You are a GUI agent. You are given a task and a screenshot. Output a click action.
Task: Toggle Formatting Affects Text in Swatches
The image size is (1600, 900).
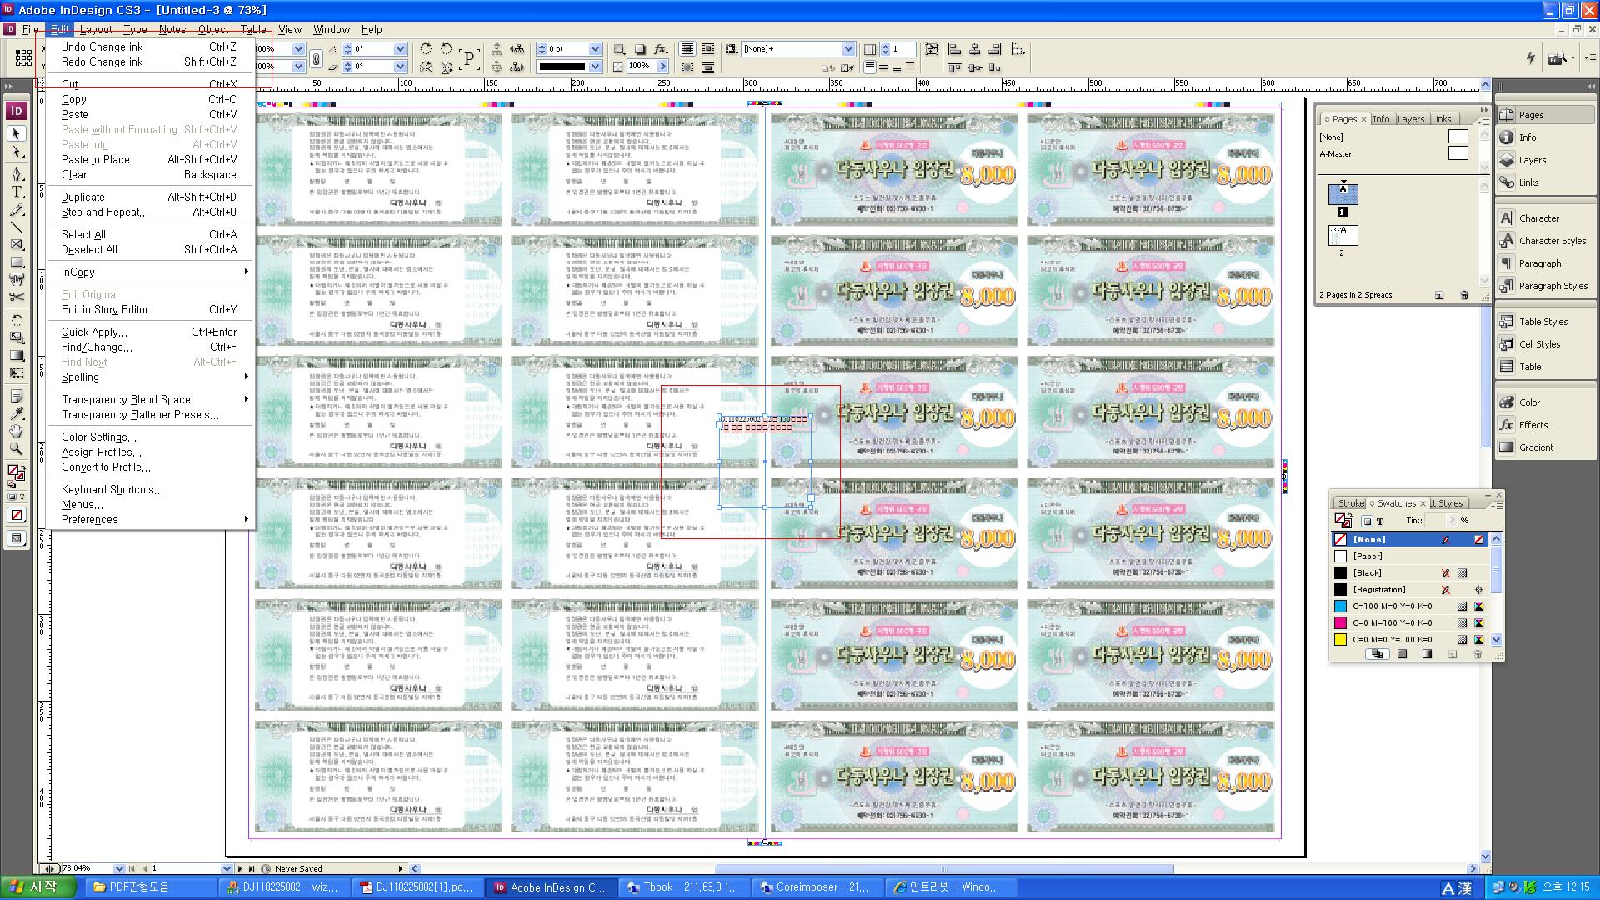[1380, 521]
